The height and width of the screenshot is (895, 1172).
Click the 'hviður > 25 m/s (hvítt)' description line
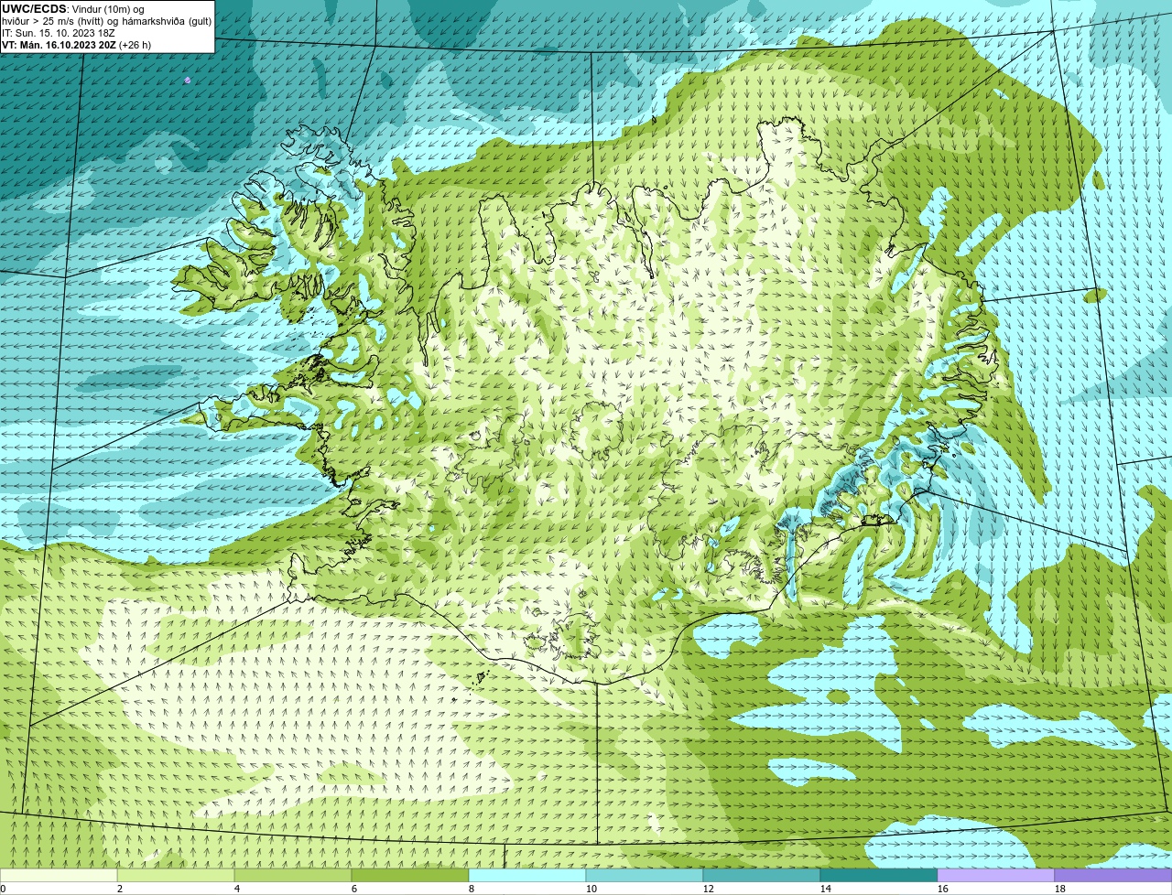[x=107, y=21]
